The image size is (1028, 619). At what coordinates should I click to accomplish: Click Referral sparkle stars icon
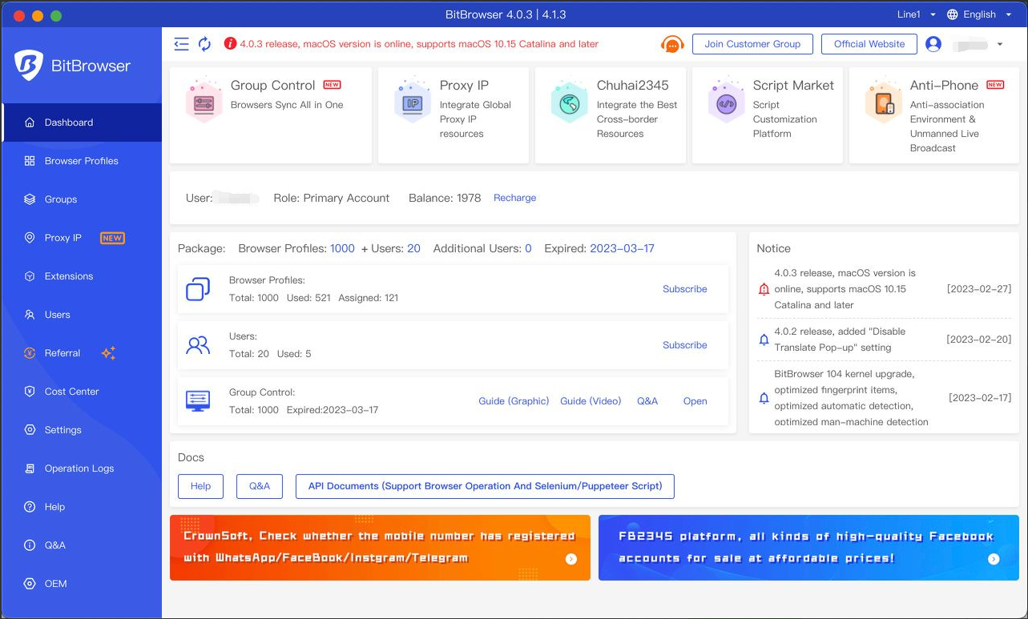point(108,353)
